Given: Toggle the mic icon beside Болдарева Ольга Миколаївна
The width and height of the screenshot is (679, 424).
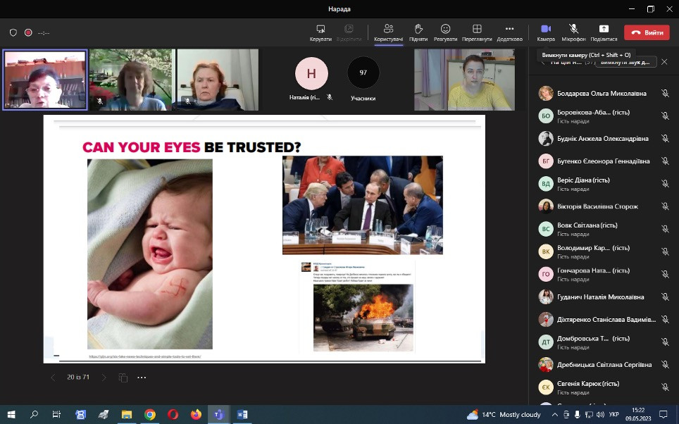Looking at the screenshot, I should (x=664, y=94).
